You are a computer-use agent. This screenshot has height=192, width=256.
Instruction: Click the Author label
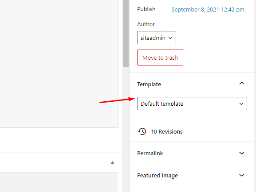point(146,24)
